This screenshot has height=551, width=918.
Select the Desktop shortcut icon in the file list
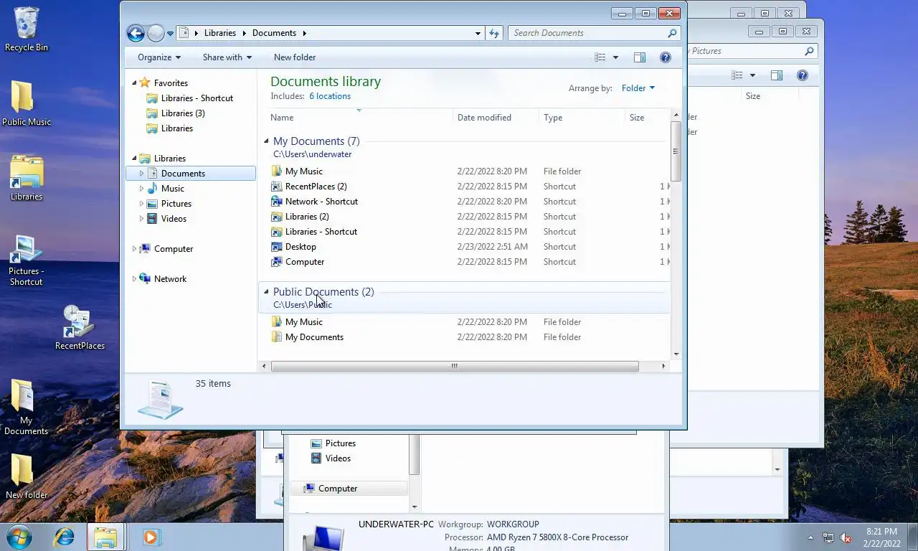(x=277, y=246)
